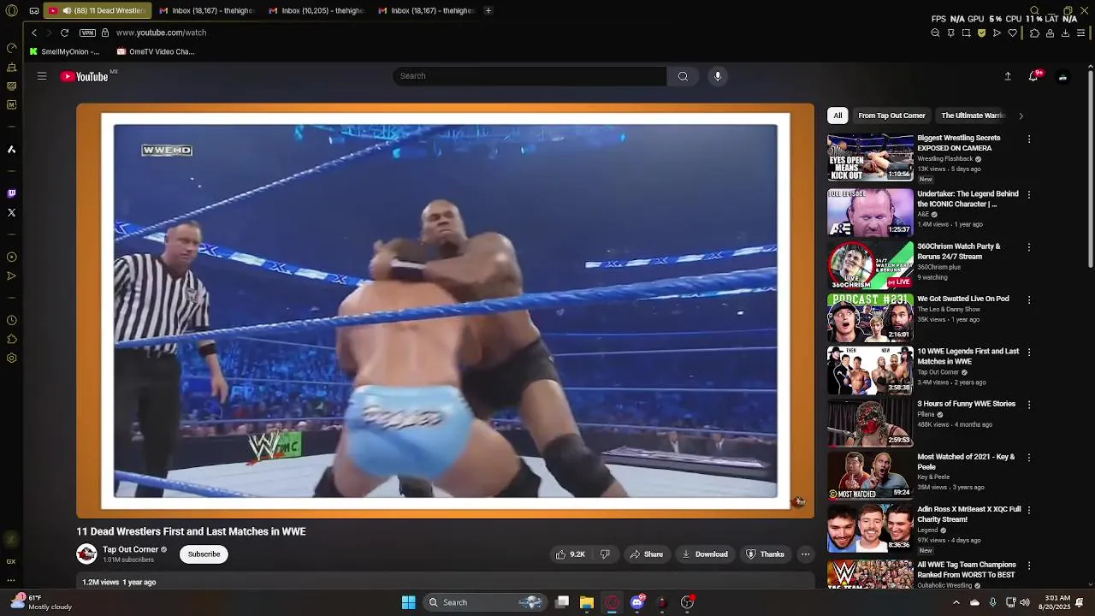Open the YouTube upload/create icon
Viewport: 1095px width, 616px height.
(x=1008, y=76)
